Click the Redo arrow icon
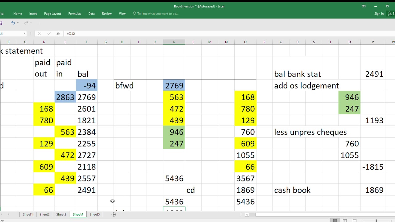The height and width of the screenshot is (222, 395). [26, 23]
